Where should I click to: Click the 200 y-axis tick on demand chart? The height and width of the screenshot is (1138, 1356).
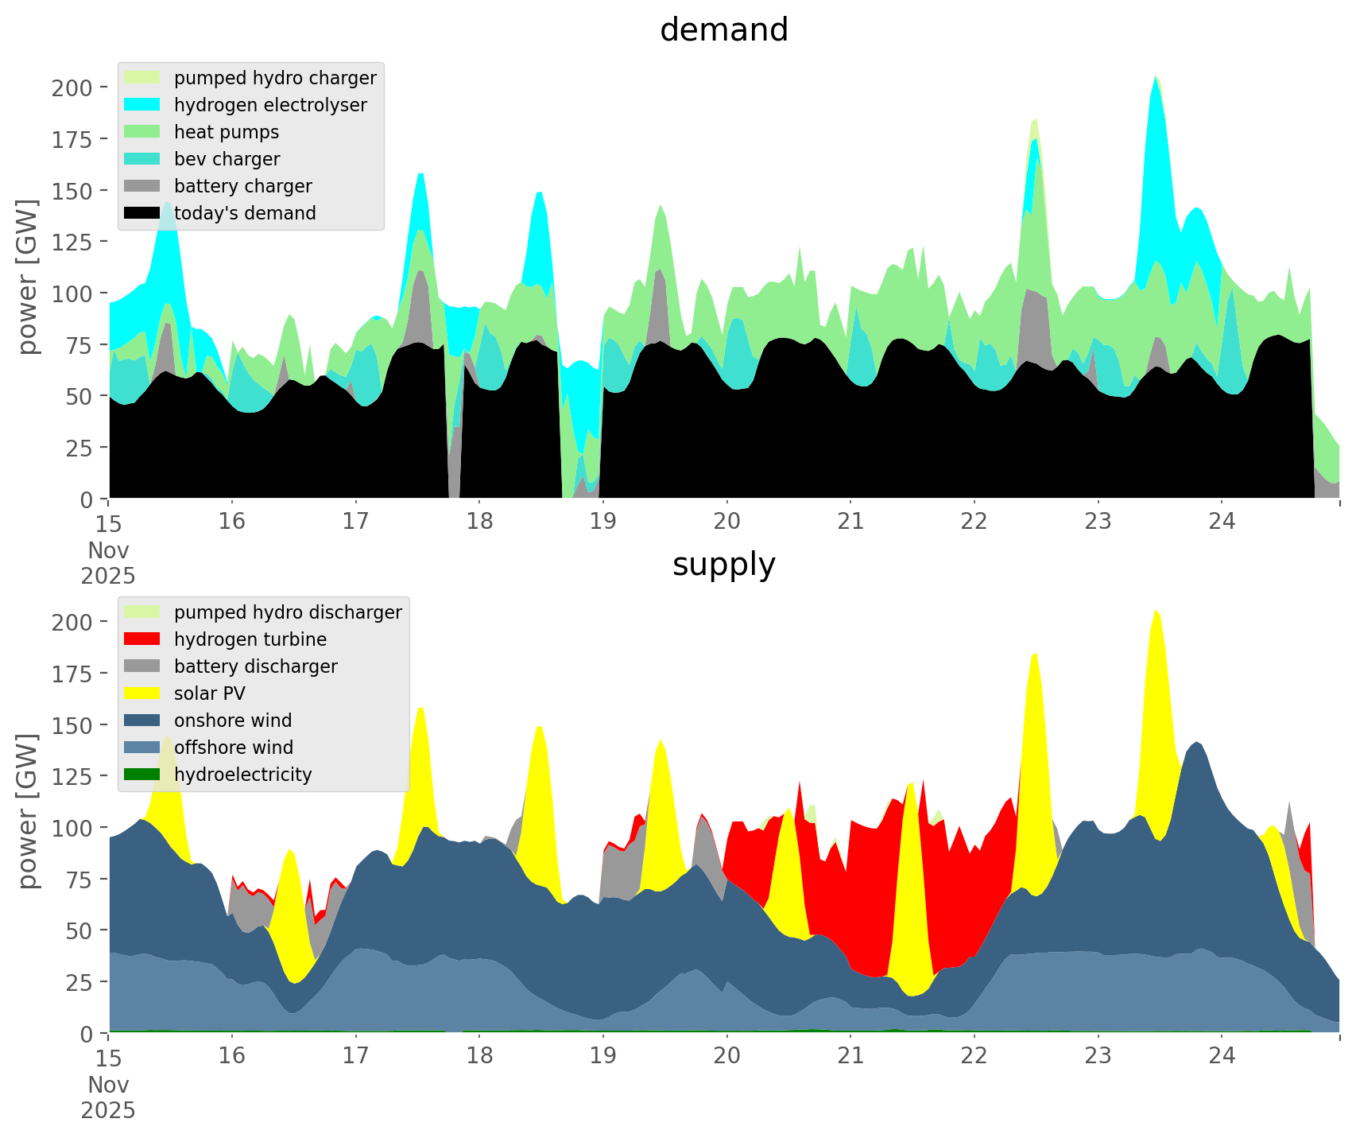72,87
